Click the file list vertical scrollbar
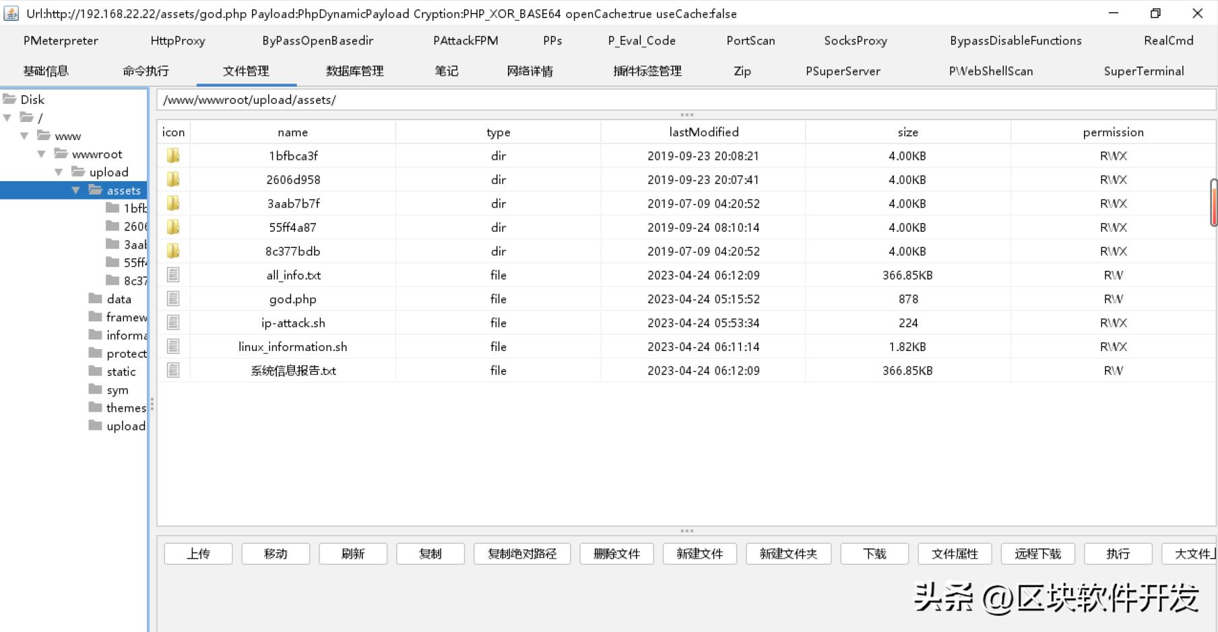 pyautogui.click(x=1213, y=202)
